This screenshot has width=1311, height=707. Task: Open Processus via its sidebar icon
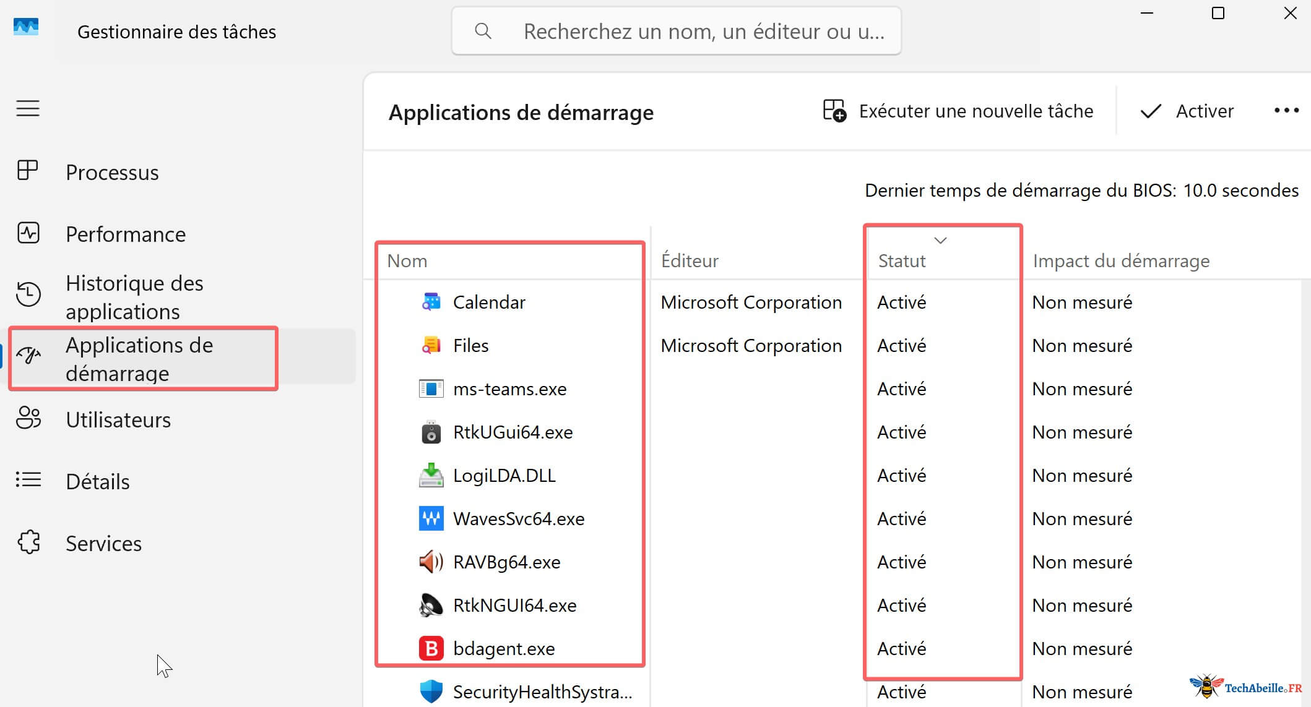click(28, 171)
